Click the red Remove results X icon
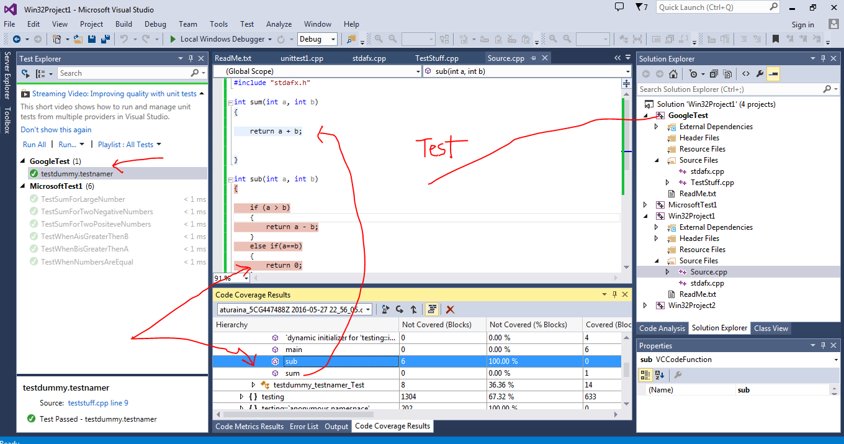 coord(450,309)
